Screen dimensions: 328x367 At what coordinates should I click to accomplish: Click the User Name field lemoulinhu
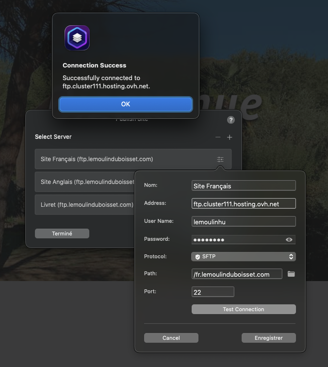[x=244, y=221]
